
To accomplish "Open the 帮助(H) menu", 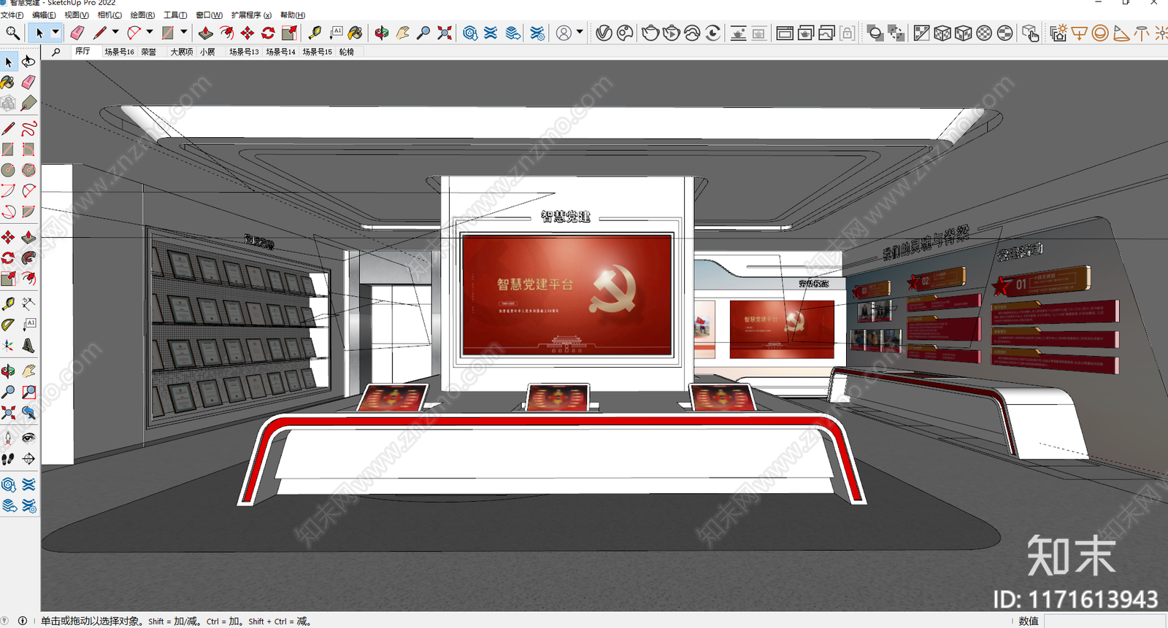I will 293,15.
